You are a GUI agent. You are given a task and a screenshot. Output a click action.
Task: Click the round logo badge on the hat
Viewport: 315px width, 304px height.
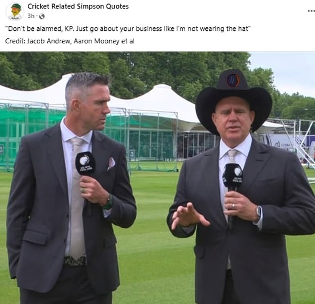[x=233, y=80]
